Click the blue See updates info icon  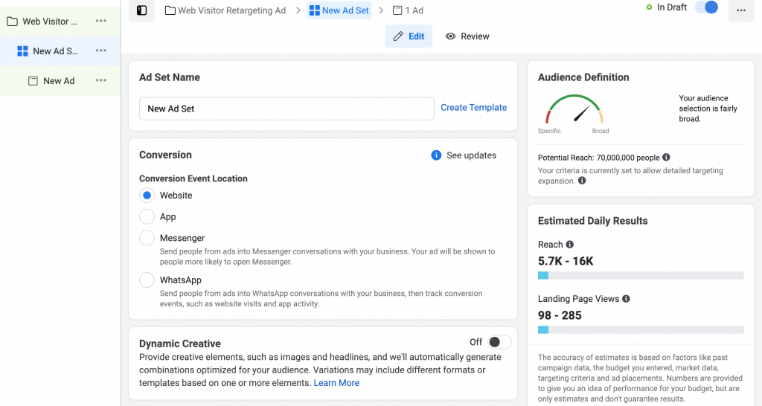pyautogui.click(x=436, y=155)
